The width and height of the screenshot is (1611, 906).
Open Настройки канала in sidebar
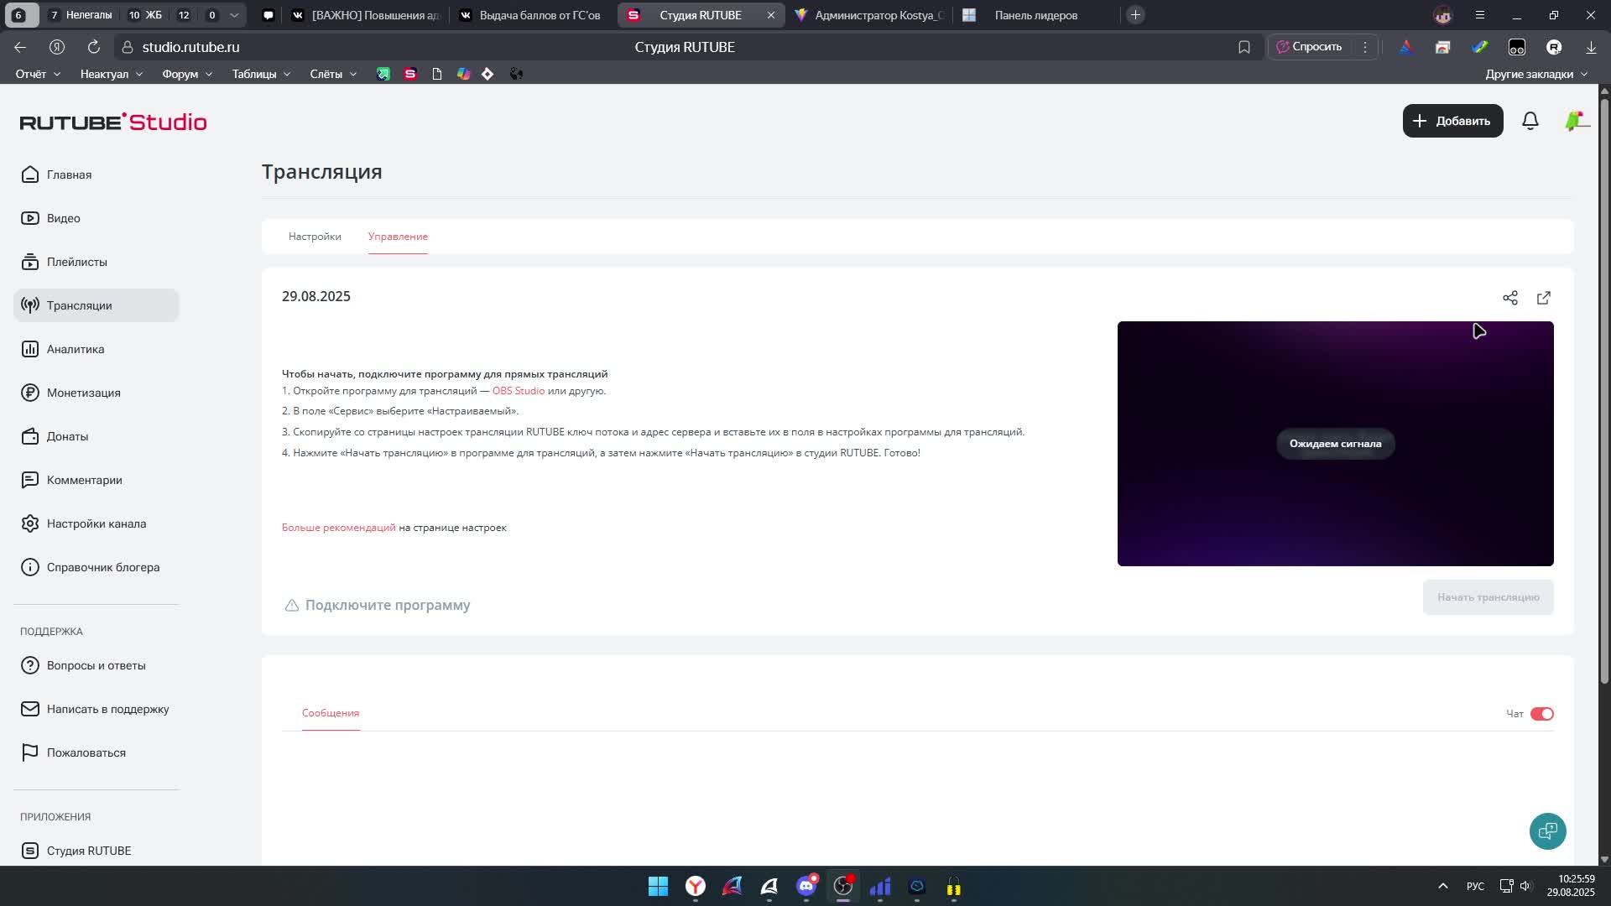coord(96,523)
